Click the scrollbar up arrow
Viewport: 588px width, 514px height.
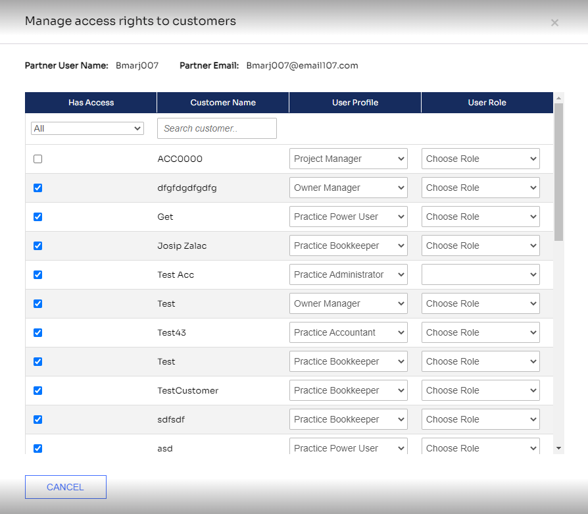(x=559, y=98)
